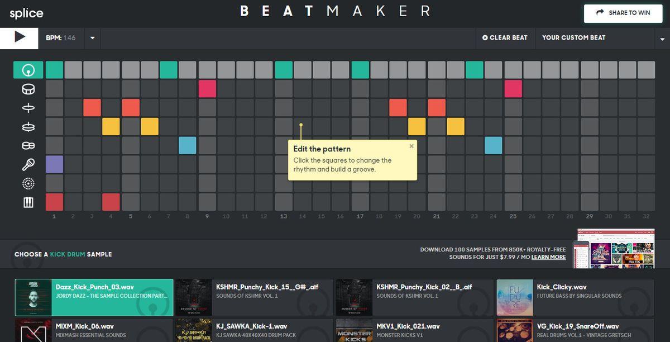Play the beat

pos(20,37)
